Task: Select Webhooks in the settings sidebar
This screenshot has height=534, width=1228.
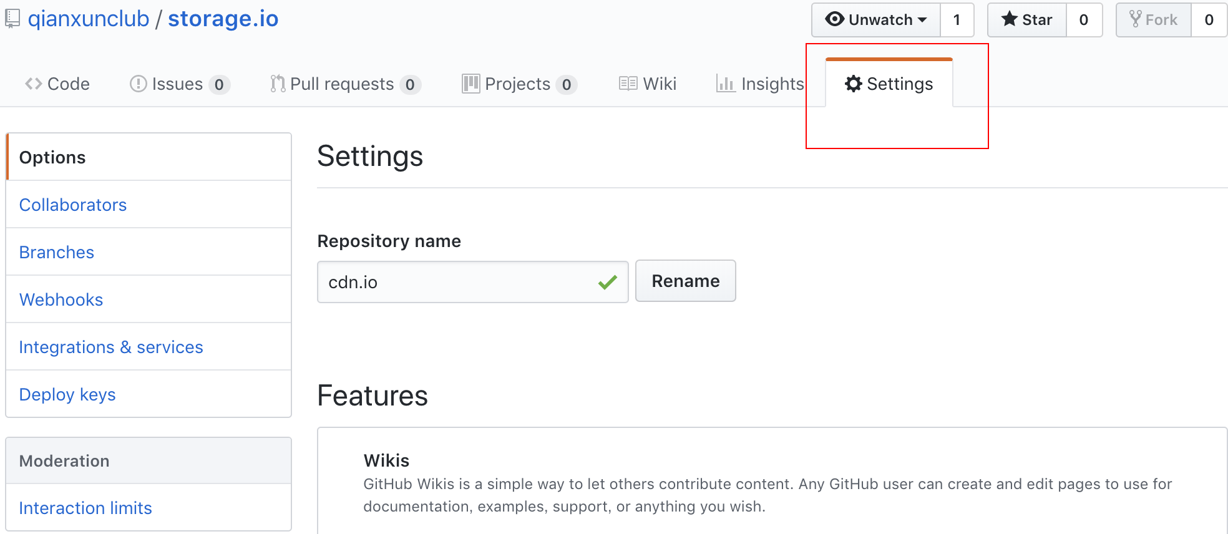Action: click(x=61, y=299)
